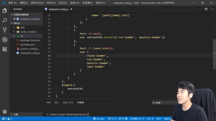Expand the src folder
This screenshot has height=121, width=216.
[14, 36]
